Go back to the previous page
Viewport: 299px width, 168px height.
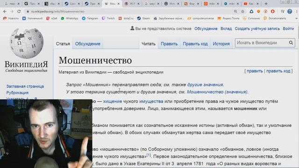[x=5, y=11]
